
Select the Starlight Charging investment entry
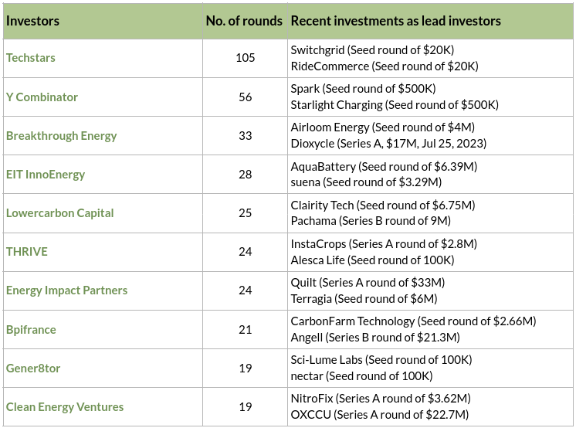(x=394, y=105)
